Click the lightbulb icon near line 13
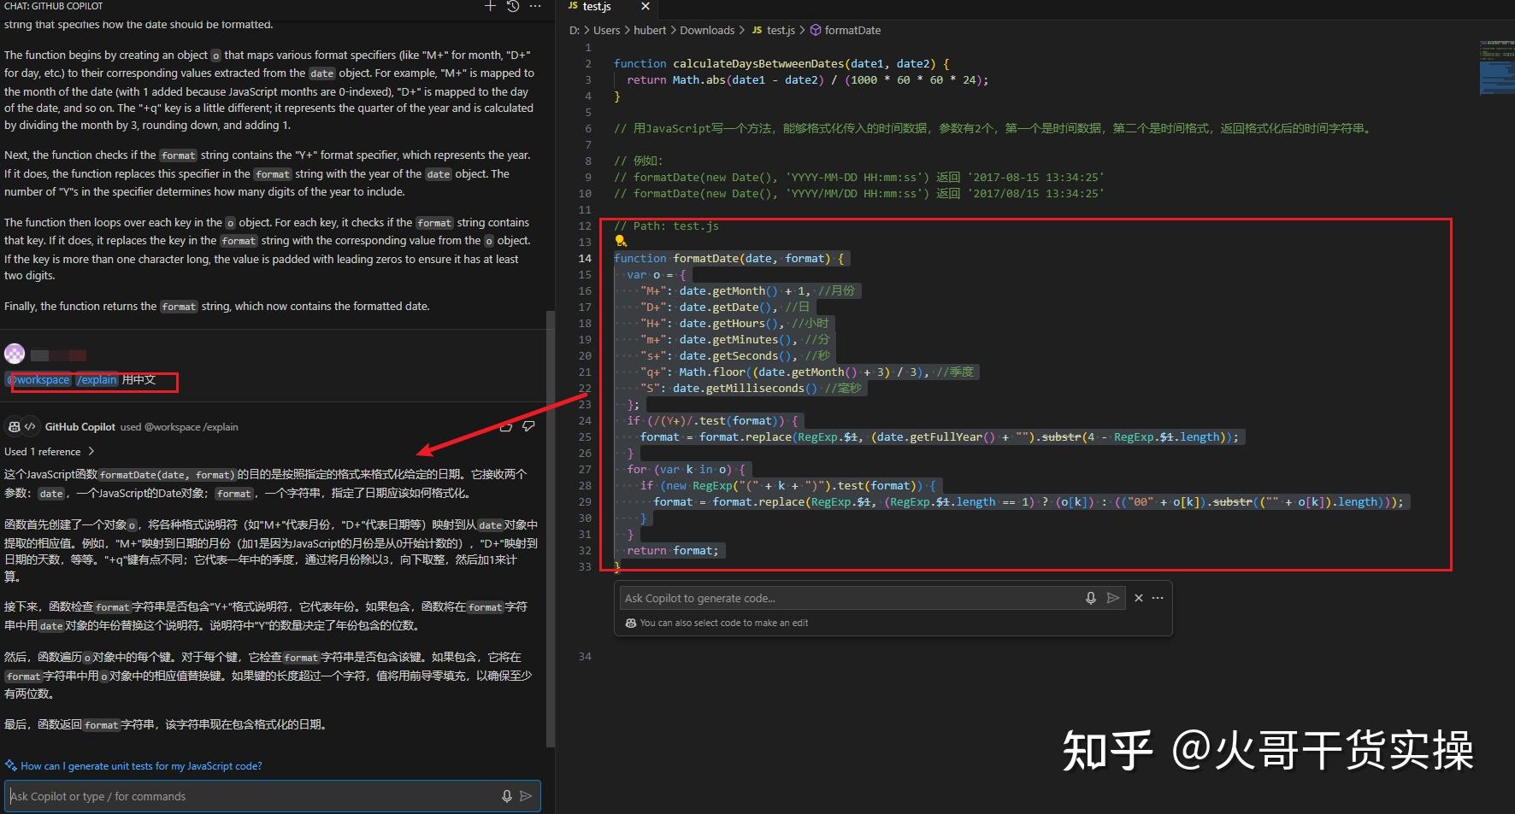The width and height of the screenshot is (1515, 814). coord(619,242)
